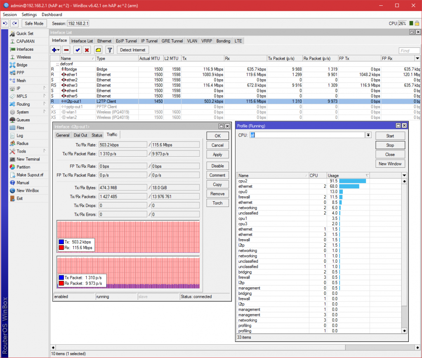The width and height of the screenshot is (422, 358).
Task: Click the red minus remove icon
Action: click(x=66, y=50)
